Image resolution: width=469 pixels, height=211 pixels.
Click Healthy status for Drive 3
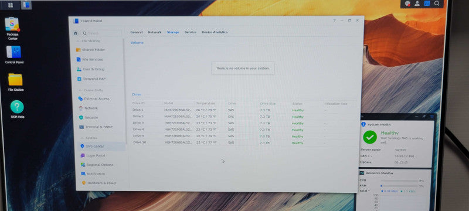click(x=298, y=124)
